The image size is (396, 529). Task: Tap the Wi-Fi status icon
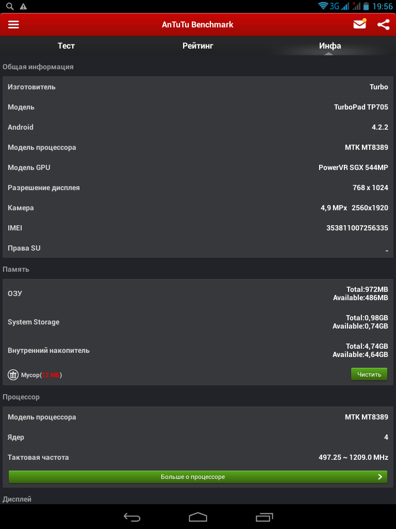click(x=323, y=6)
